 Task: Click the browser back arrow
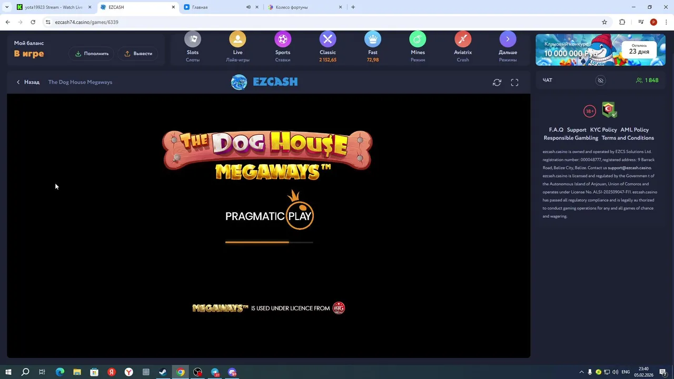(7, 22)
